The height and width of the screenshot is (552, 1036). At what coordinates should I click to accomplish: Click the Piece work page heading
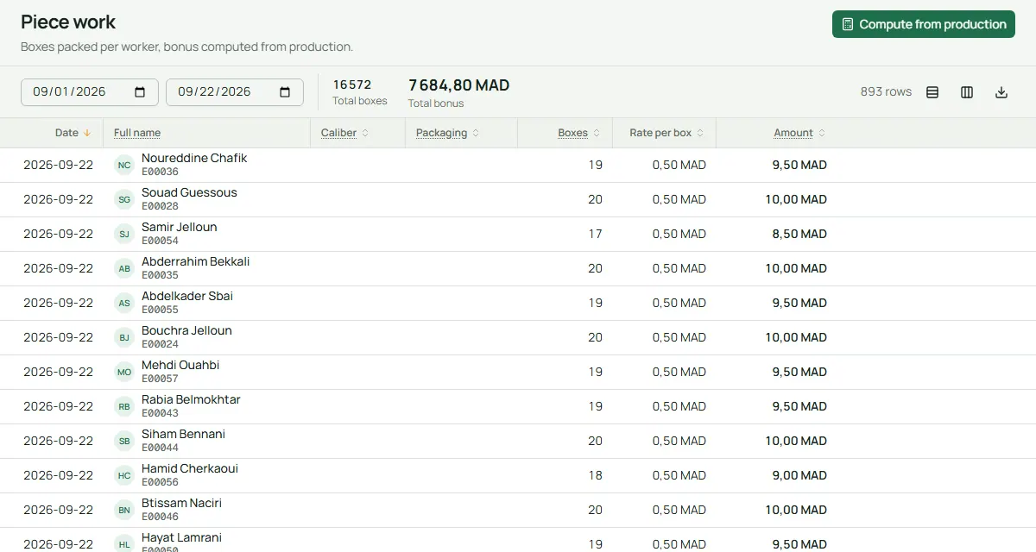click(68, 22)
